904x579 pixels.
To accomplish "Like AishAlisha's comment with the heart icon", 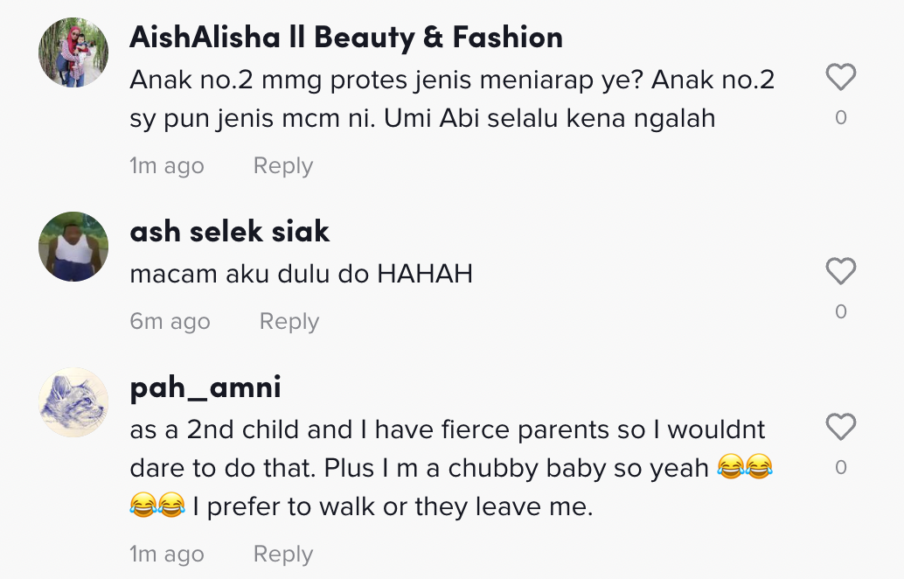I will pos(840,79).
